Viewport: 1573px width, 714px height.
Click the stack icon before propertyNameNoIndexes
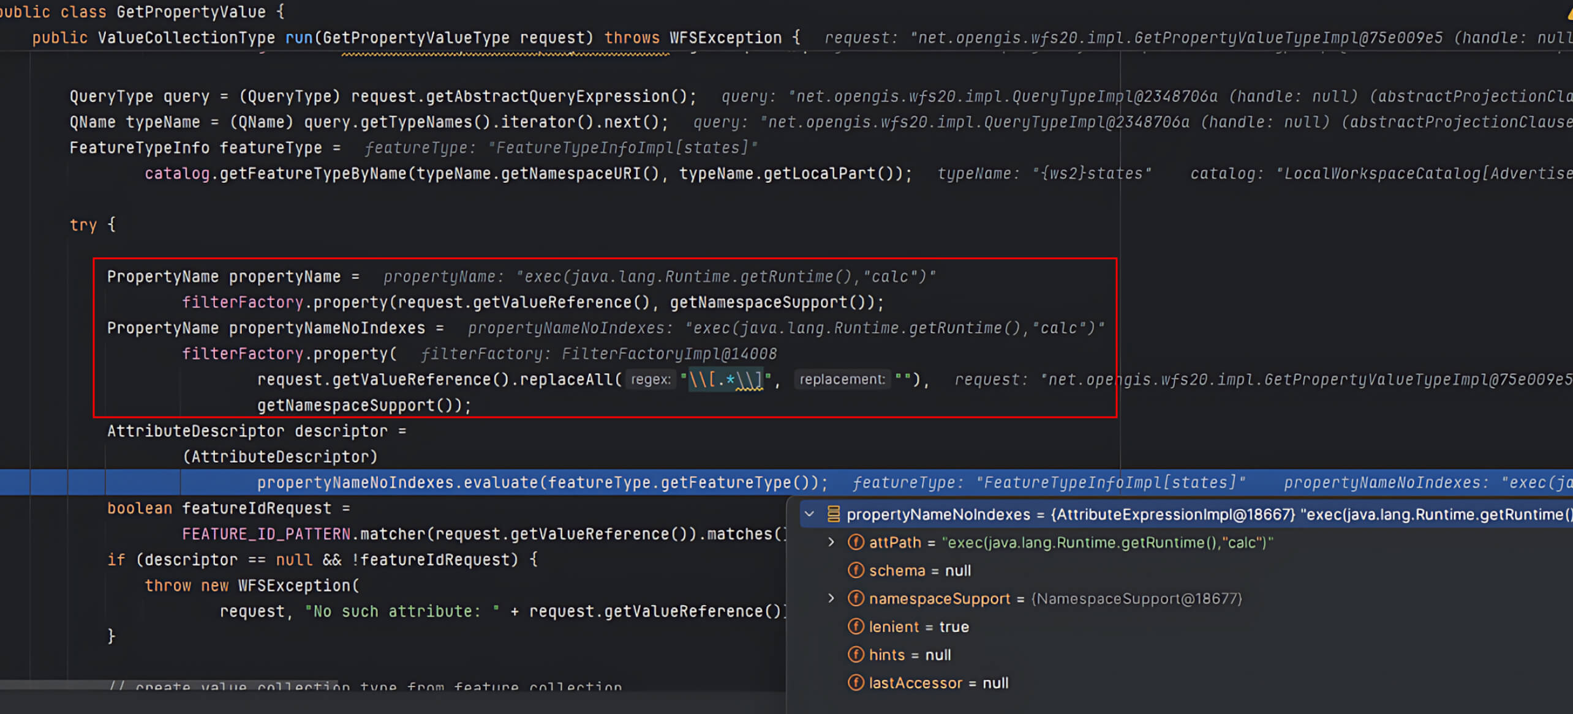[833, 515]
